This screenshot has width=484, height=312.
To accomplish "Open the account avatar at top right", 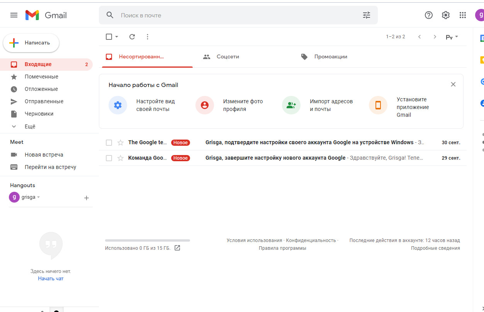I will (479, 15).
